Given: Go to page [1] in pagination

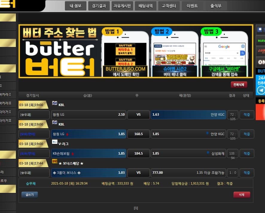Looking at the screenshot, I should (x=136, y=208).
